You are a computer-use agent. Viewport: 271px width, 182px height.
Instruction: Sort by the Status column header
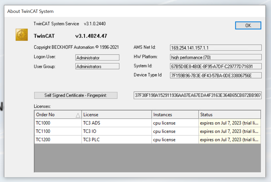pos(230,115)
